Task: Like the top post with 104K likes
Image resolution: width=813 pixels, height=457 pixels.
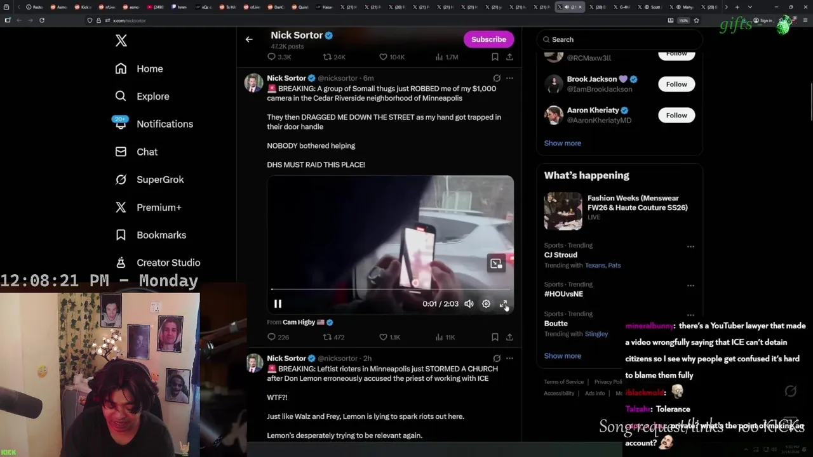Action: [x=391, y=56]
